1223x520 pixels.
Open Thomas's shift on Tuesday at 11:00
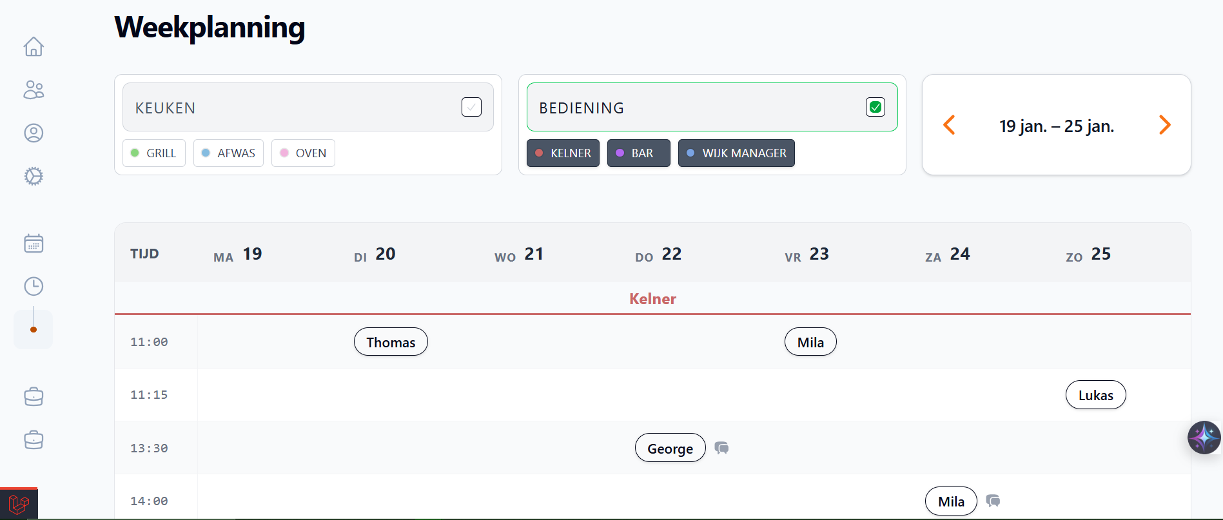(390, 342)
